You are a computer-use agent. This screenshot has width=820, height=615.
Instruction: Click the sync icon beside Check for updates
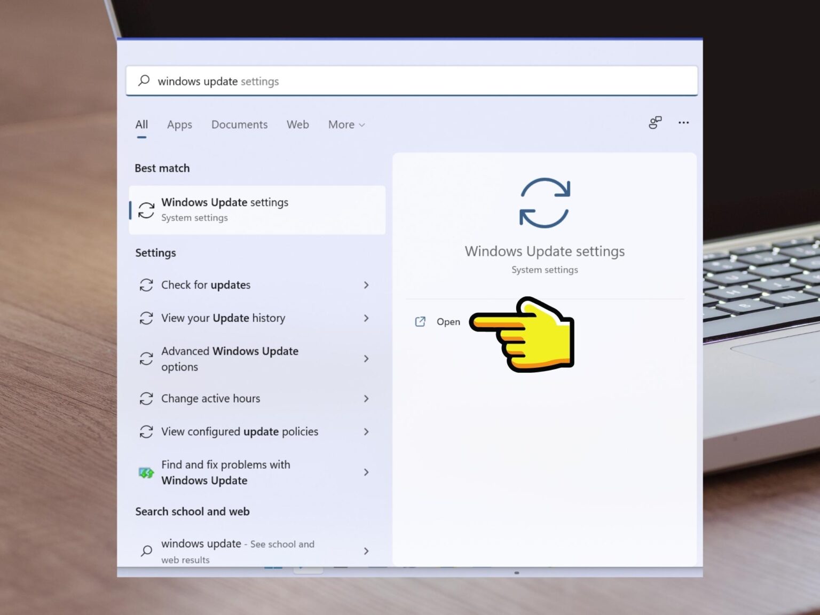pyautogui.click(x=146, y=285)
